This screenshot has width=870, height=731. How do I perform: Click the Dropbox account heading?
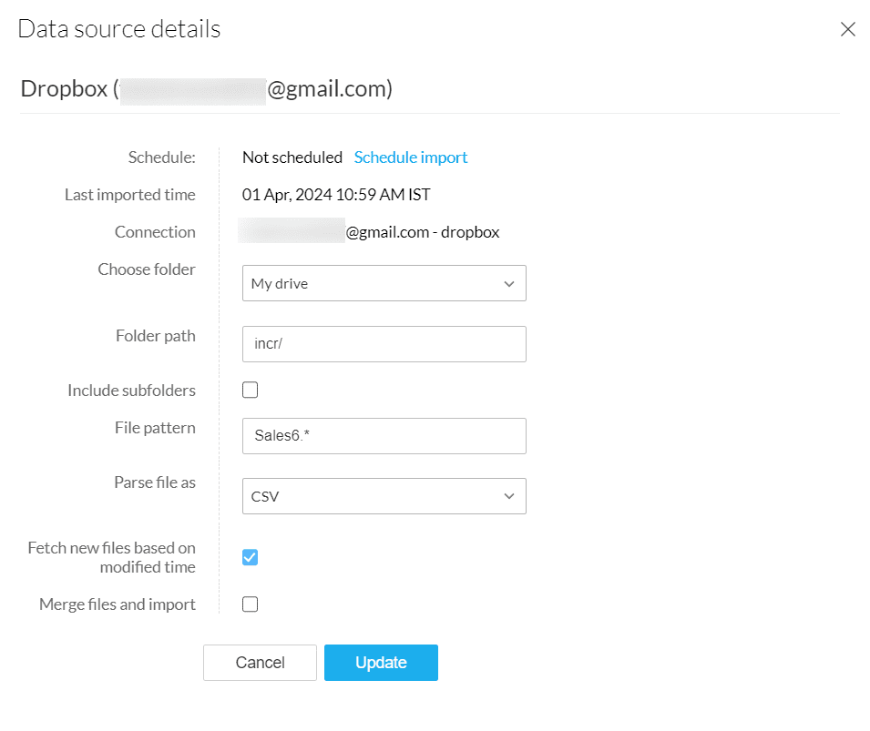pyautogui.click(x=207, y=89)
